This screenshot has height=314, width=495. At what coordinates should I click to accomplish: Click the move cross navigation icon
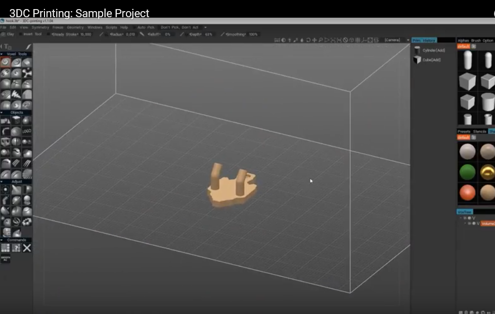[314, 40]
